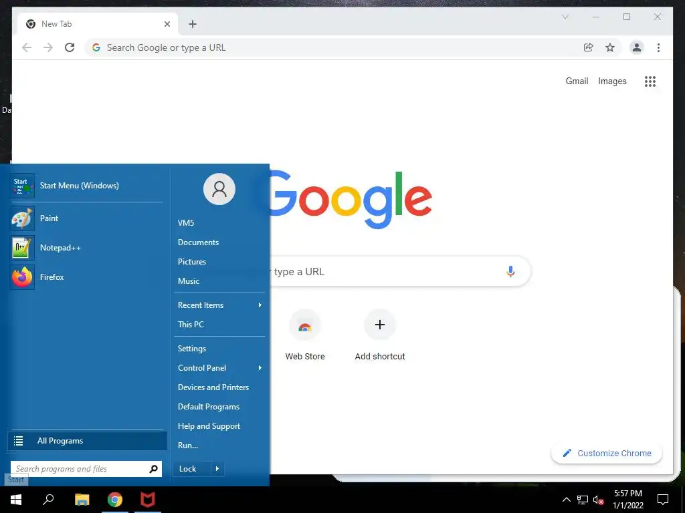Screen dimensions: 685x513
Task: Open All Programs list
Action: point(88,441)
